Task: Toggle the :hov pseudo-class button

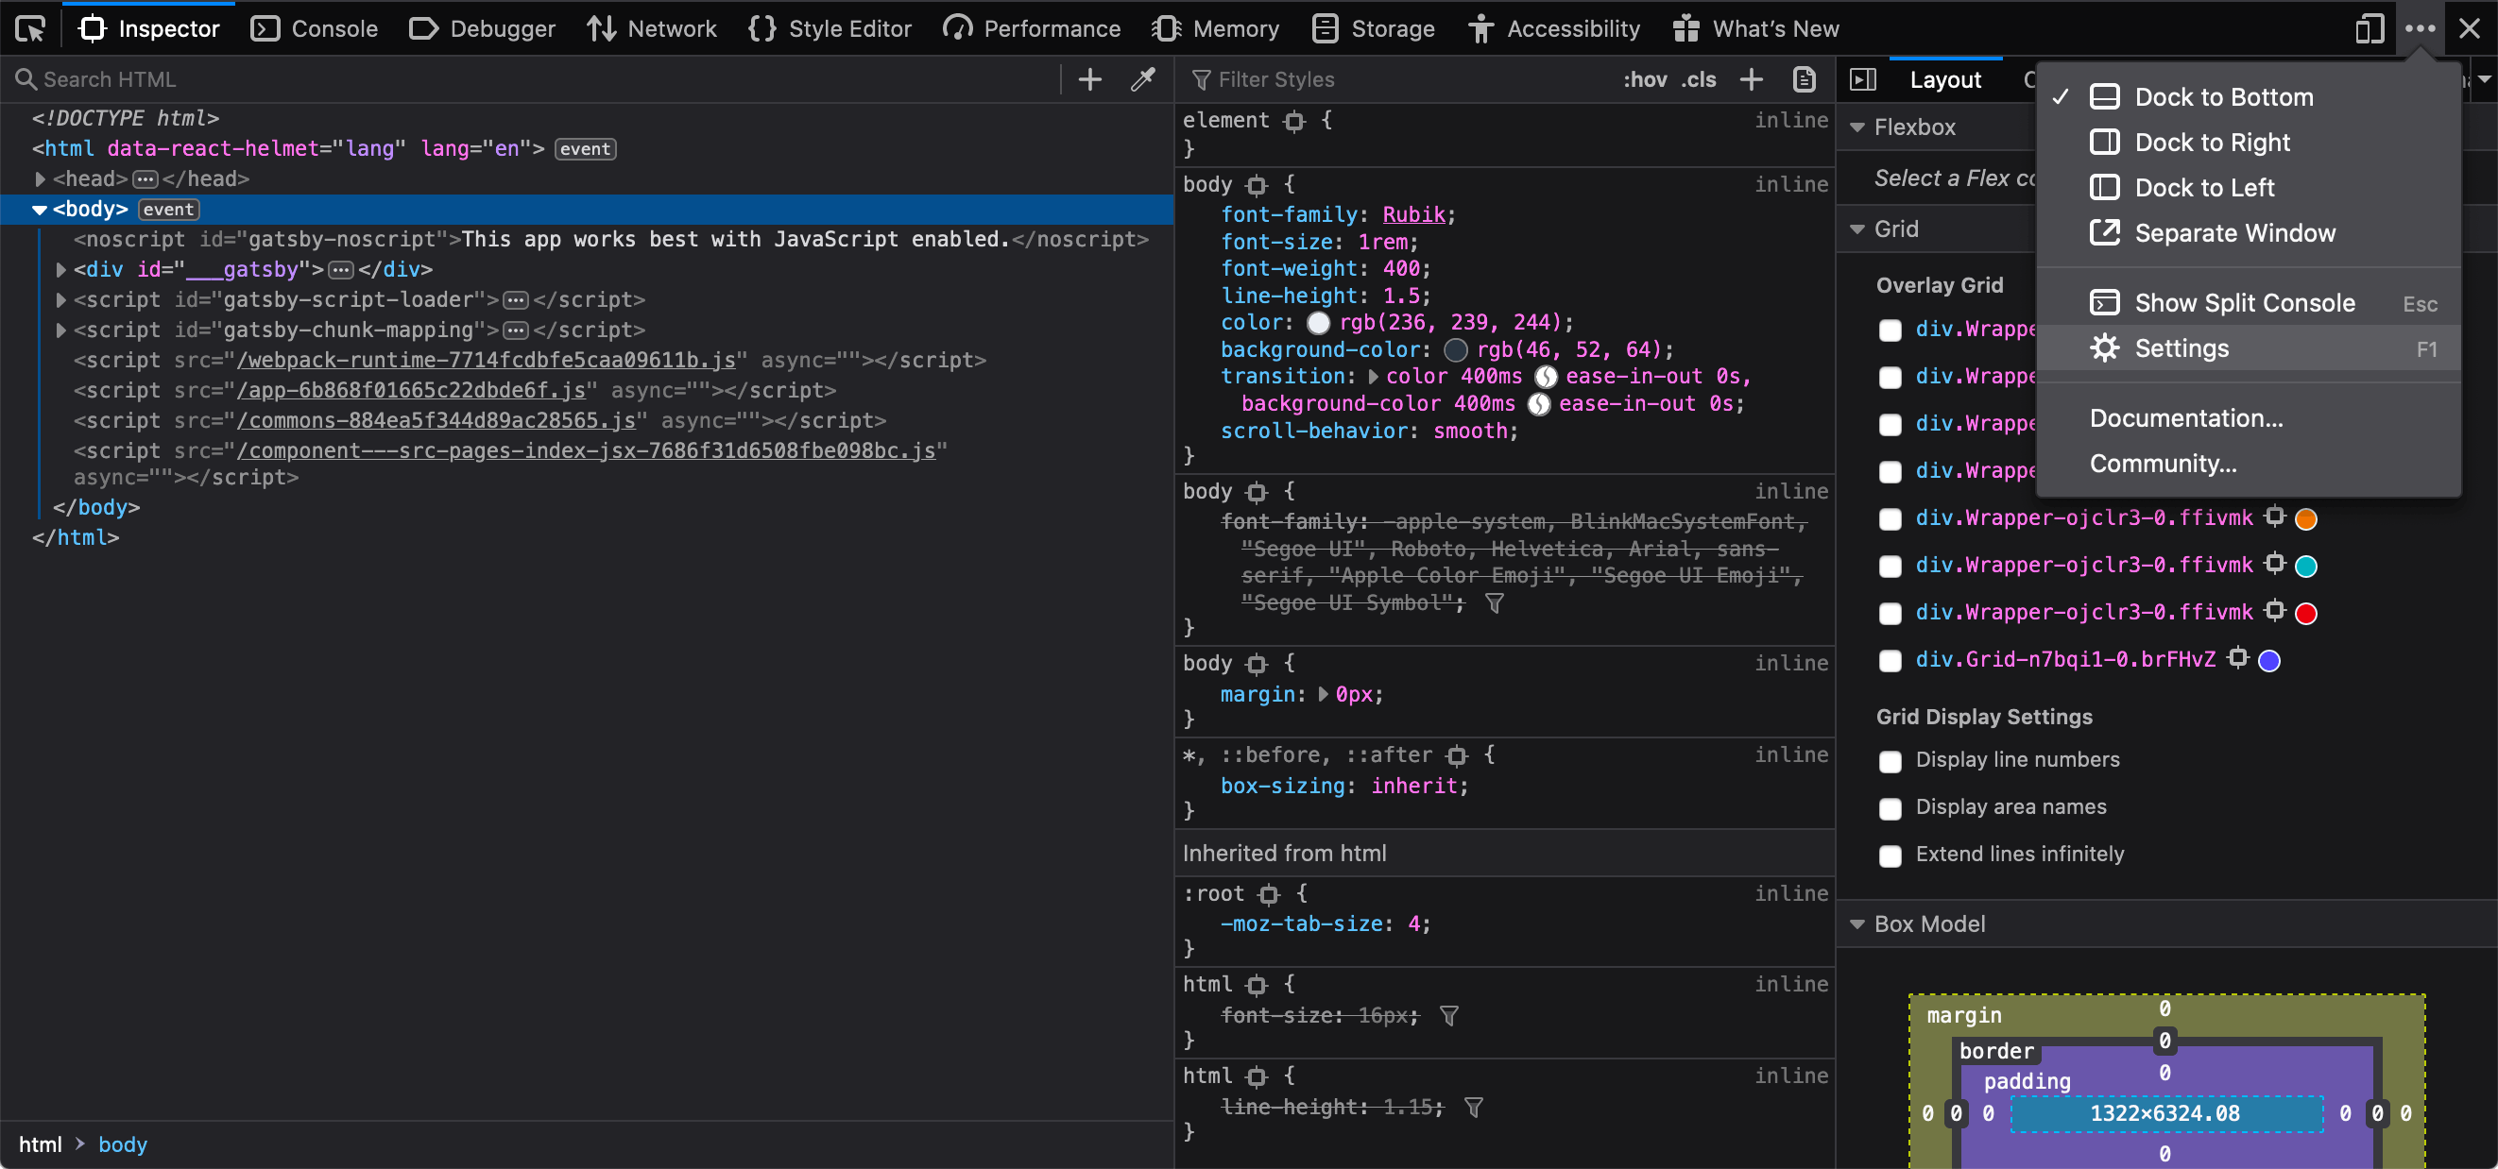Action: pos(1645,79)
